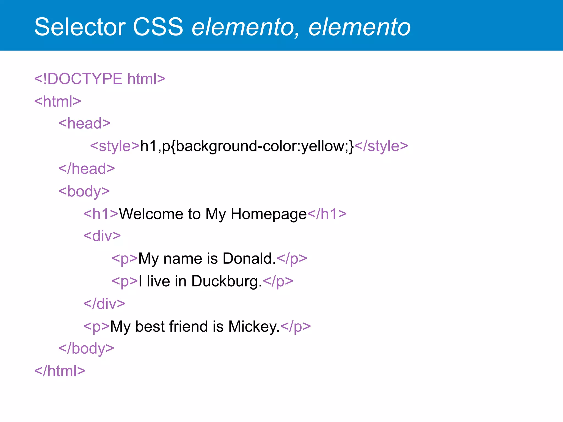Click the opening '<body>' tag

84,192
